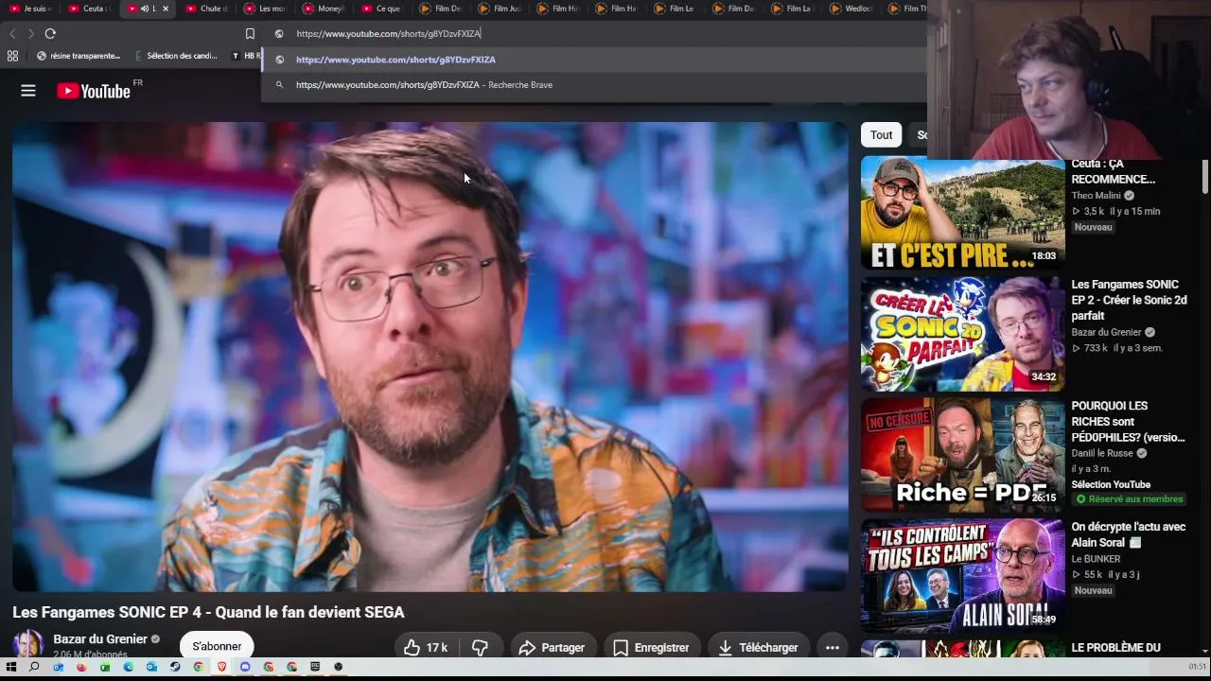Go back with the browser back arrow
Viewport: 1211px width, 681px height.
coord(12,34)
